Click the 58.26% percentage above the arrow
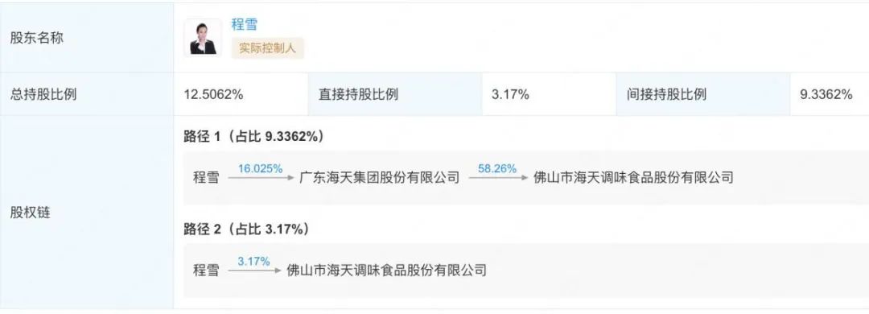 [x=497, y=168]
